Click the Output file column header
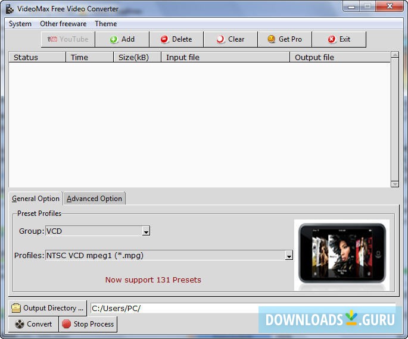 (x=340, y=57)
